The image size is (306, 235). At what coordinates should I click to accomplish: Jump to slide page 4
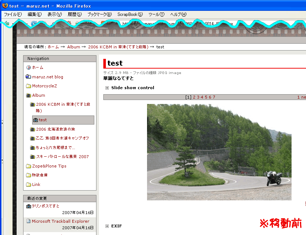click(x=202, y=97)
